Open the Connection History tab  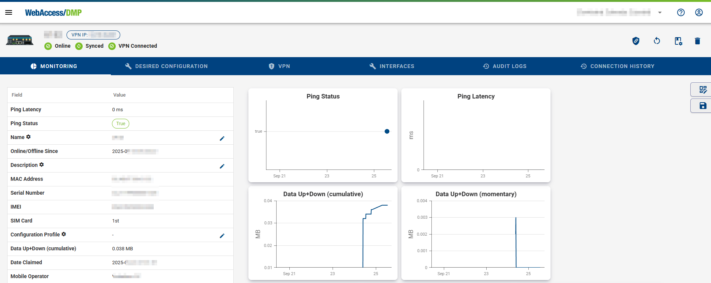click(x=617, y=66)
